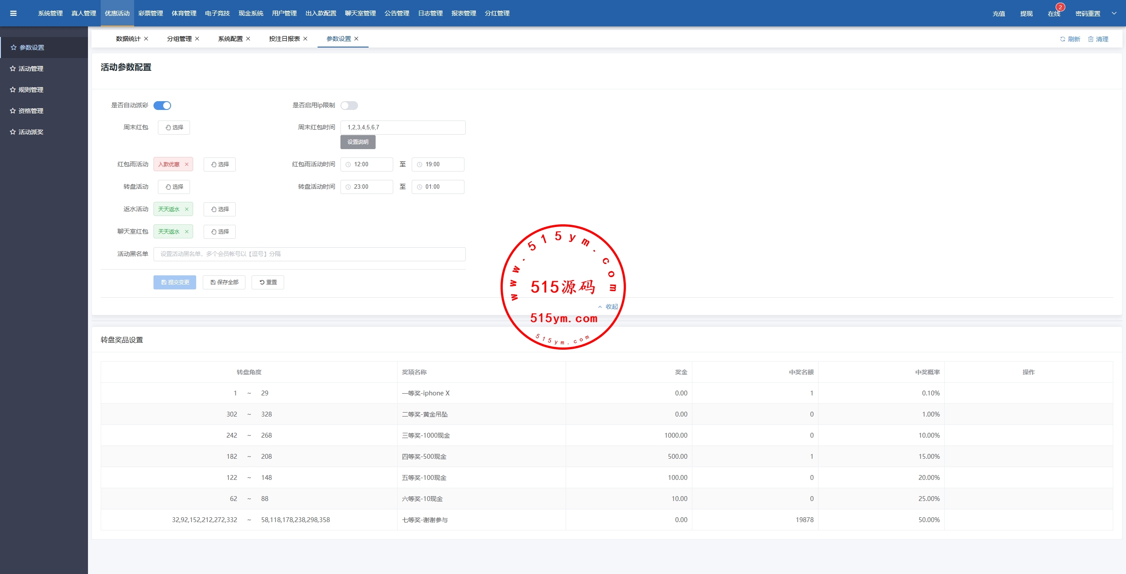Switch to the 系统配置 tab
1126x574 pixels.
(x=230, y=39)
